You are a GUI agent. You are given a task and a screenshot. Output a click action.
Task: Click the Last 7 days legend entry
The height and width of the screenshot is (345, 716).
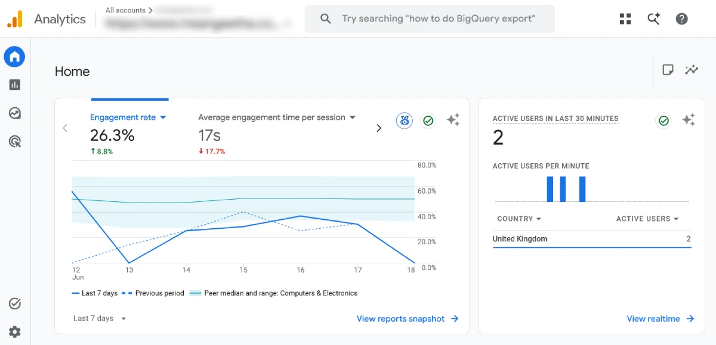pos(94,293)
